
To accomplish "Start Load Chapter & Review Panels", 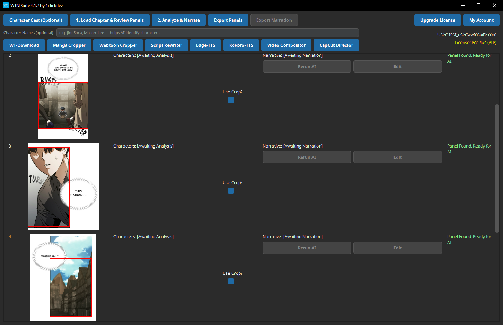I will point(110,20).
